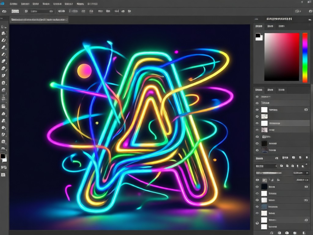The height and width of the screenshot is (235, 313).
Task: Click the link badge on first white-thumbnail layer
Action: (x=306, y=110)
